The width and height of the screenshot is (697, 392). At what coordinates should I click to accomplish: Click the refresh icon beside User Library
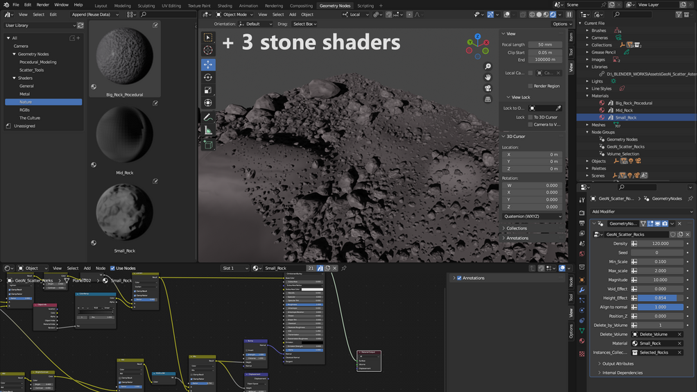80,26
